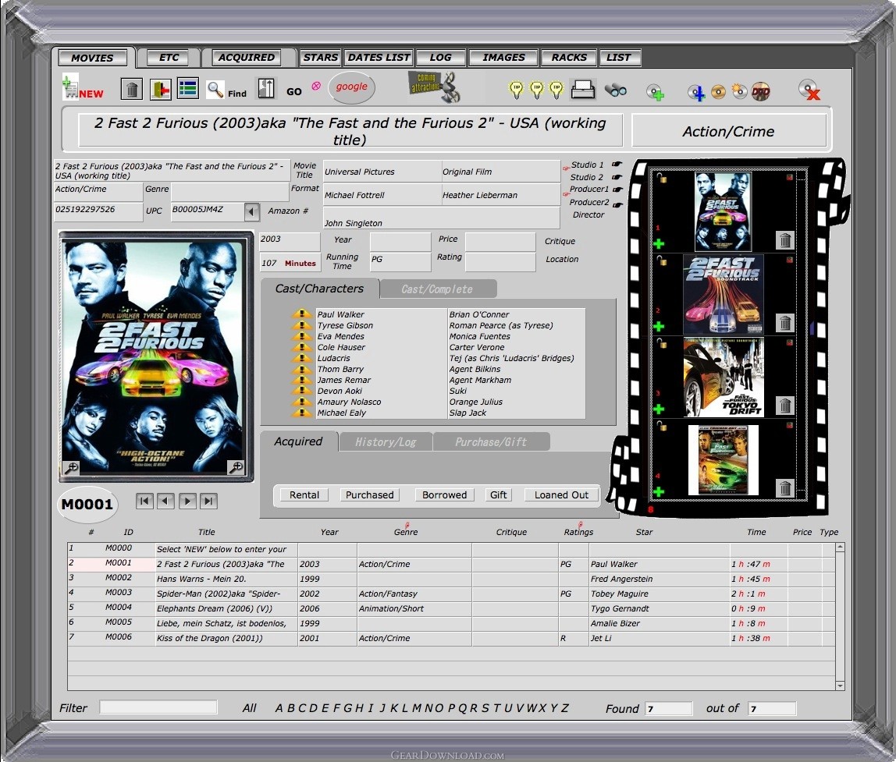Toggle the lock icon on film frame 2
Image resolution: width=896 pixels, height=762 pixels.
(661, 260)
